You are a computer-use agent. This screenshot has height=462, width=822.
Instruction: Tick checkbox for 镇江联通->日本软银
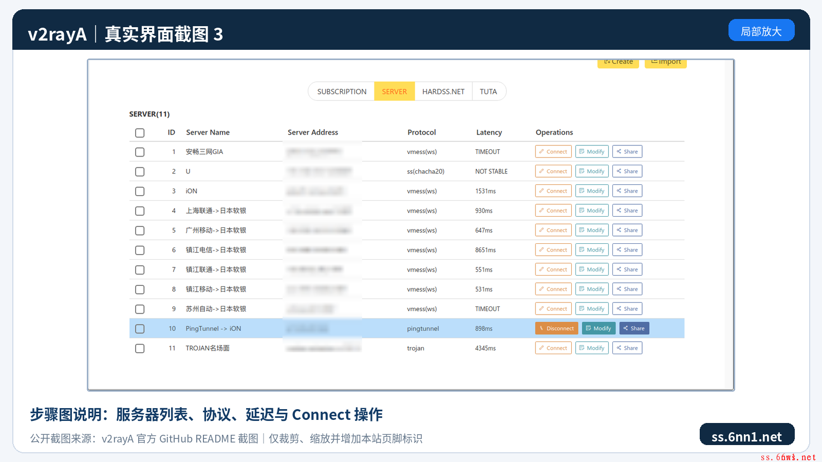pos(140,270)
